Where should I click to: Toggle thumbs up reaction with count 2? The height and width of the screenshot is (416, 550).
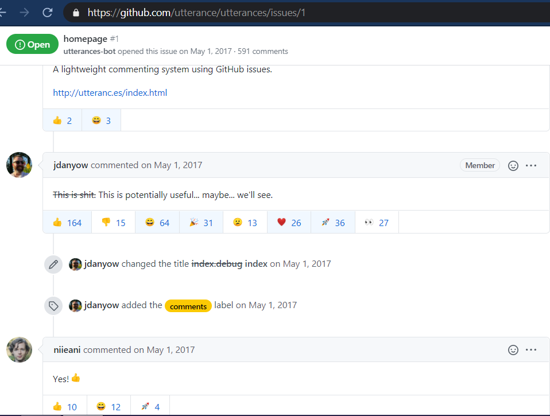[x=63, y=120]
